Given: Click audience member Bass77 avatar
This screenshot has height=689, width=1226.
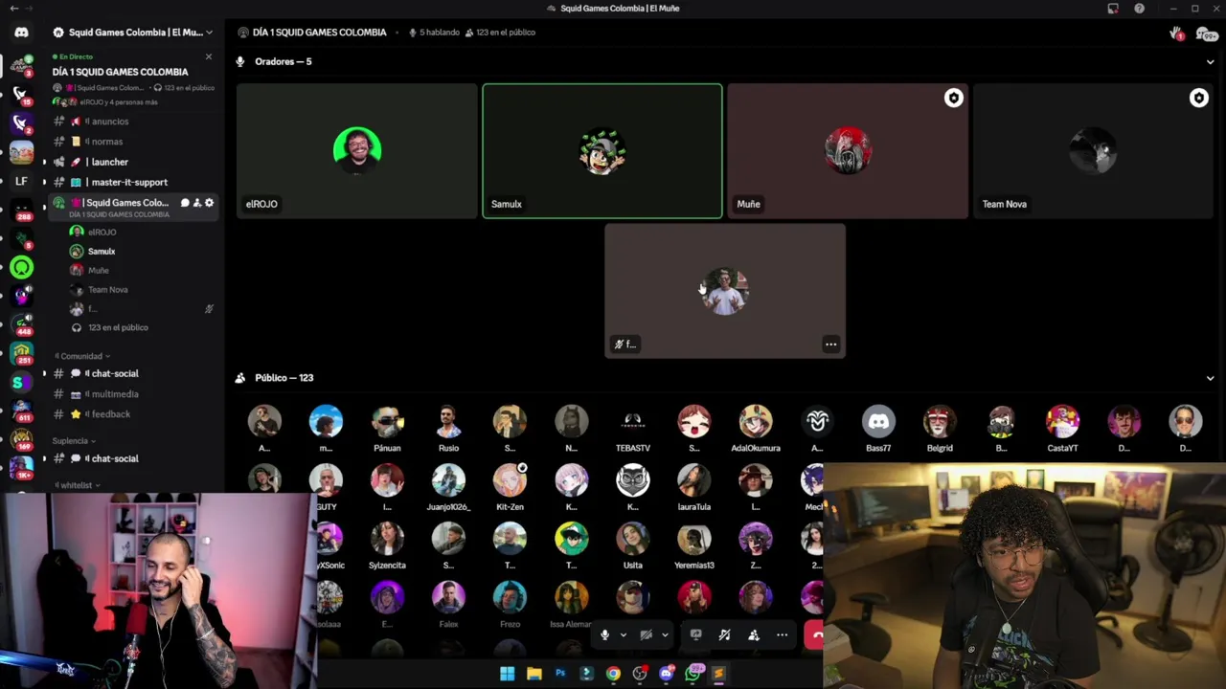Looking at the screenshot, I should tap(878, 422).
